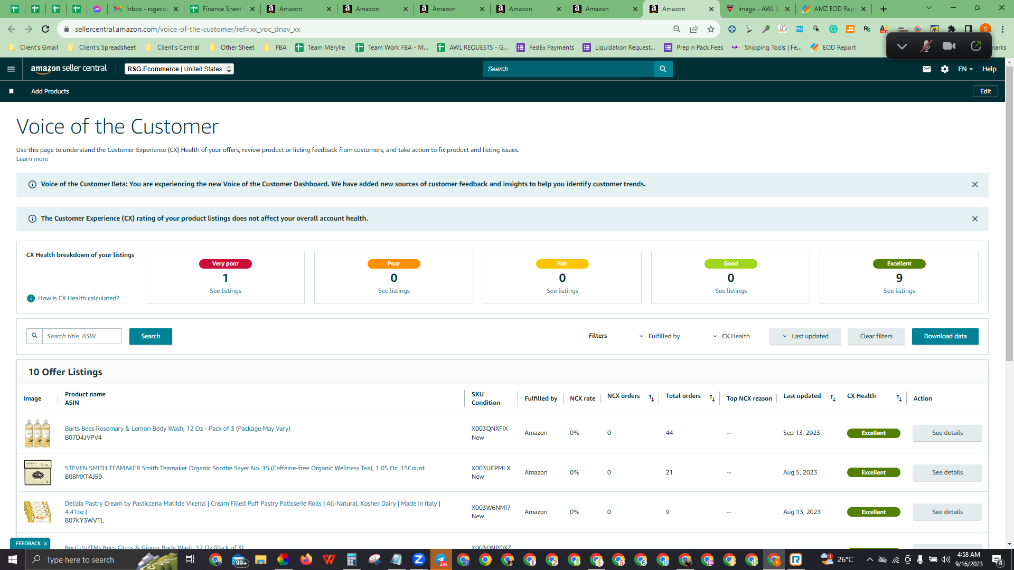Screen dimensions: 1014x570
Task: Expand the meeting overlay chevron menu
Action: (x=902, y=46)
